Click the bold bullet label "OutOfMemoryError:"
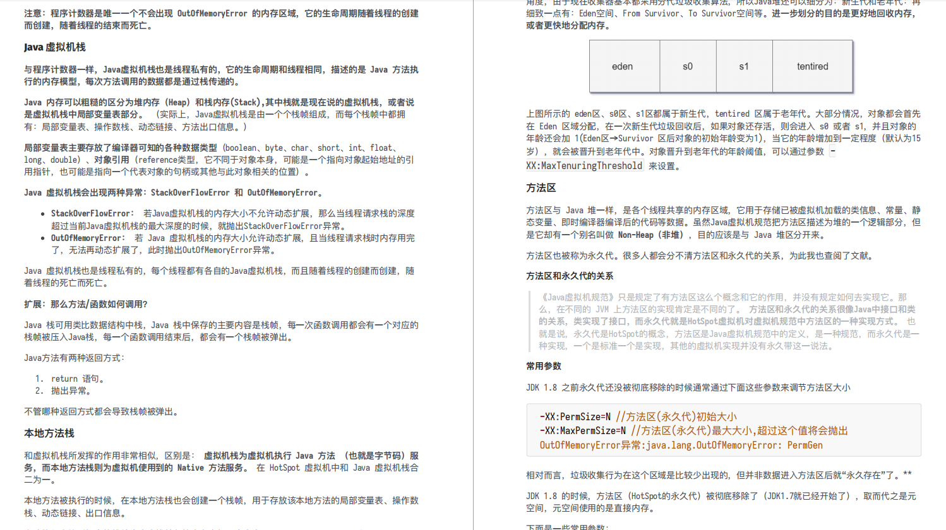This screenshot has width=946, height=530. point(88,238)
